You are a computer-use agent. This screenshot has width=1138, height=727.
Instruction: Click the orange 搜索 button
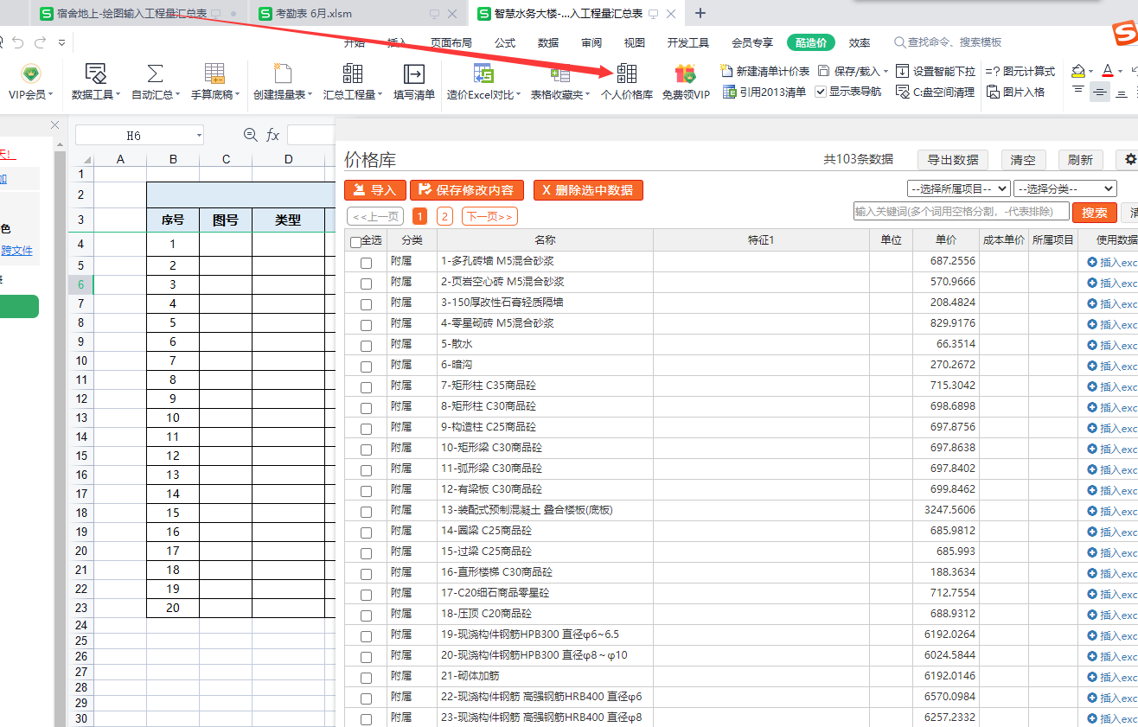point(1094,213)
